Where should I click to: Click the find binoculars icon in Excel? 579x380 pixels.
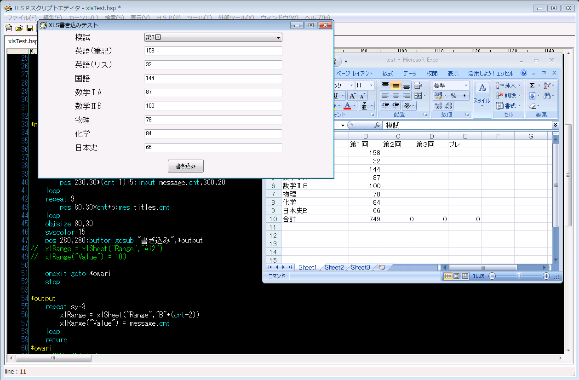tap(547, 96)
